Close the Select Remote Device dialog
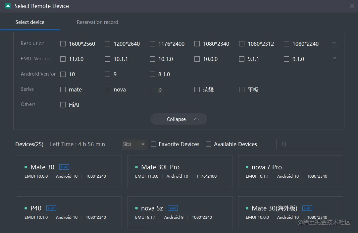Viewport: 358px width, 233px height. tap(352, 6)
